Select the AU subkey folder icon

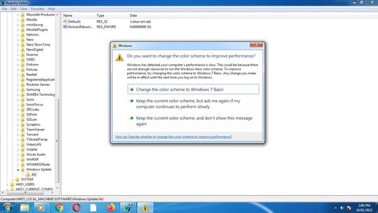coord(28,175)
